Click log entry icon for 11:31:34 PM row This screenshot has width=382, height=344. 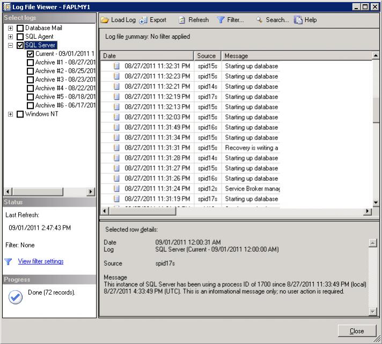117,137
